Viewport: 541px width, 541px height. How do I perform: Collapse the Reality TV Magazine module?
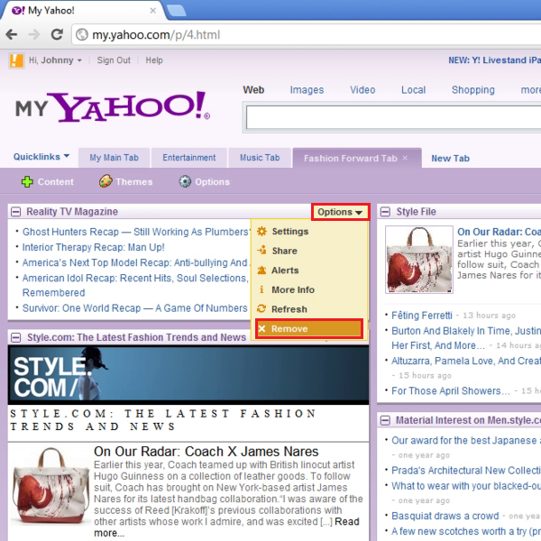pos(16,212)
